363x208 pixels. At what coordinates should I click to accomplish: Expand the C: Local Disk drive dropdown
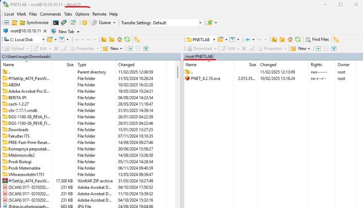43,40
